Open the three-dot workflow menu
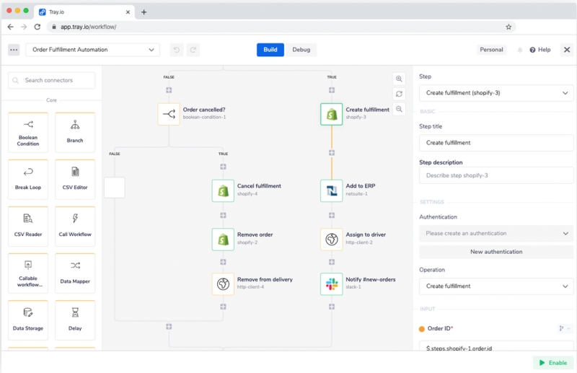Screen dimensions: 577x373 pos(14,50)
